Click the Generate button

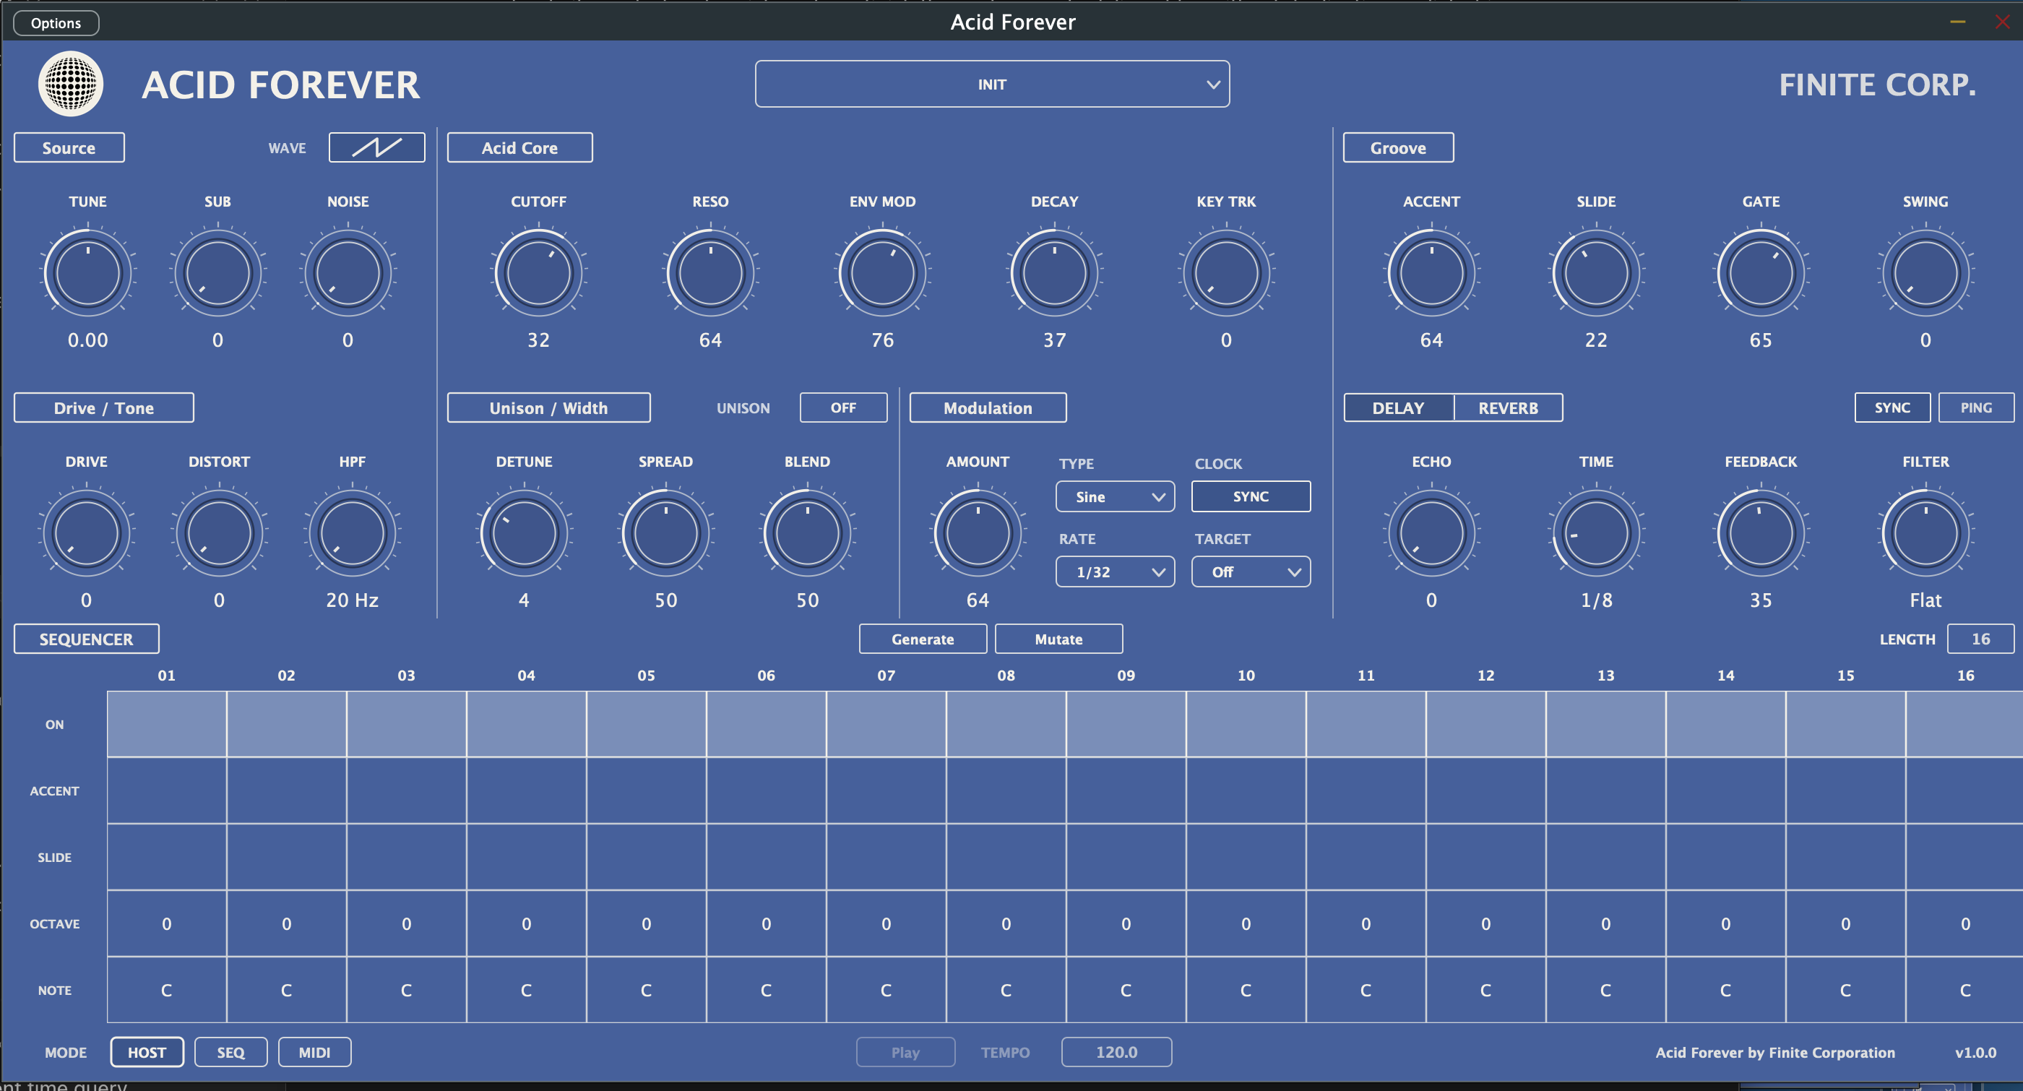click(x=923, y=639)
